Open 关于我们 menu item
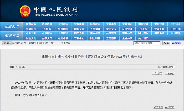The height and width of the screenshot is (111, 184). click(143, 38)
